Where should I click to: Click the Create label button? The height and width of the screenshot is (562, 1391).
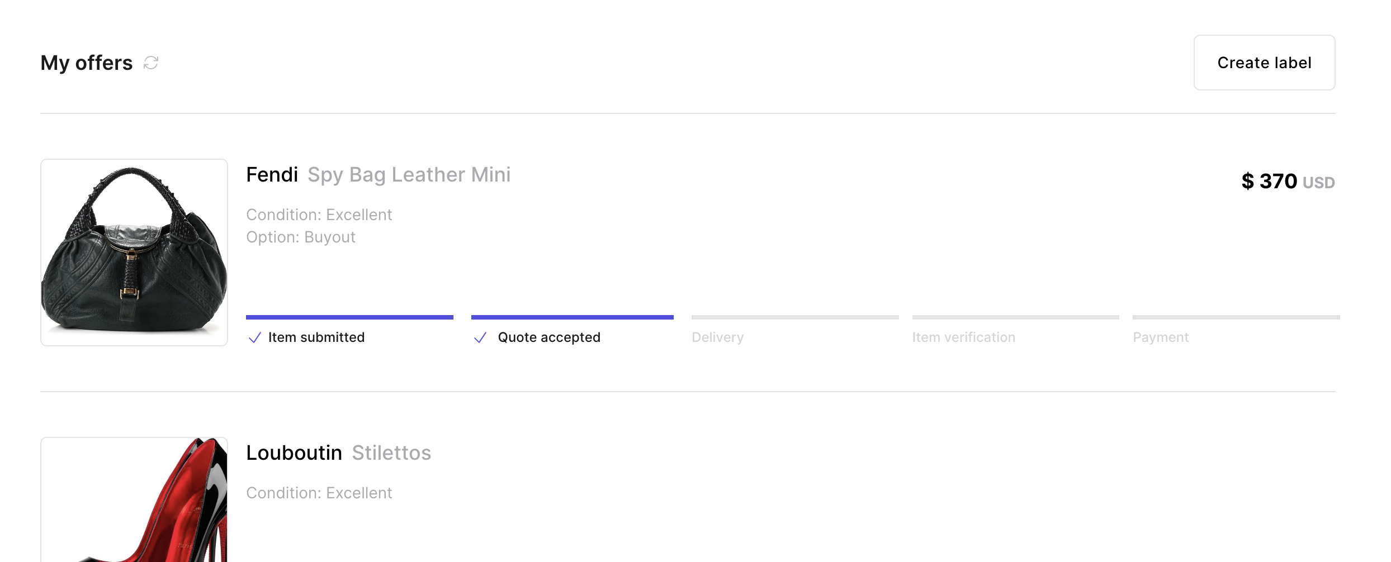1264,63
